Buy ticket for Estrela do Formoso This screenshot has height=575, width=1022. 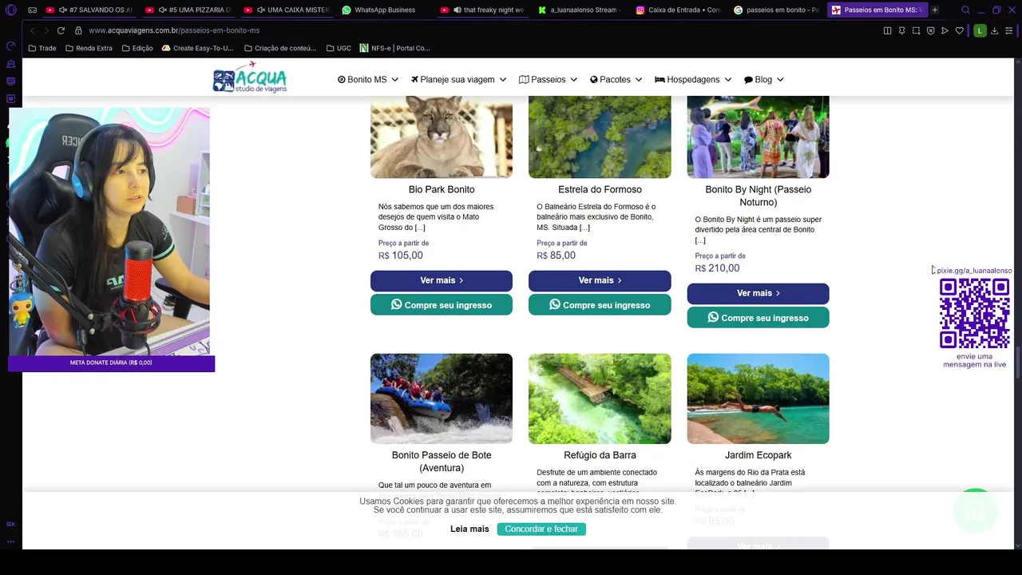(x=600, y=304)
